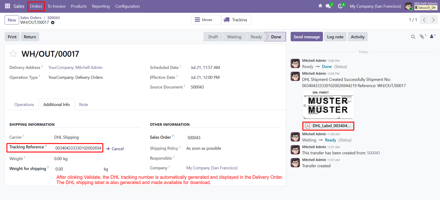Go to previous record arrow
The height and width of the screenshot is (200, 440).
424,20
